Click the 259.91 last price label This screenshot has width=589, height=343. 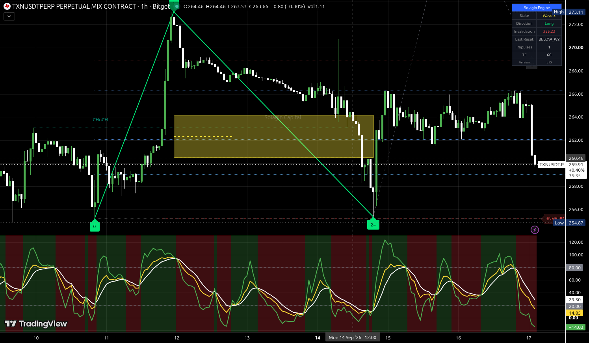point(576,165)
